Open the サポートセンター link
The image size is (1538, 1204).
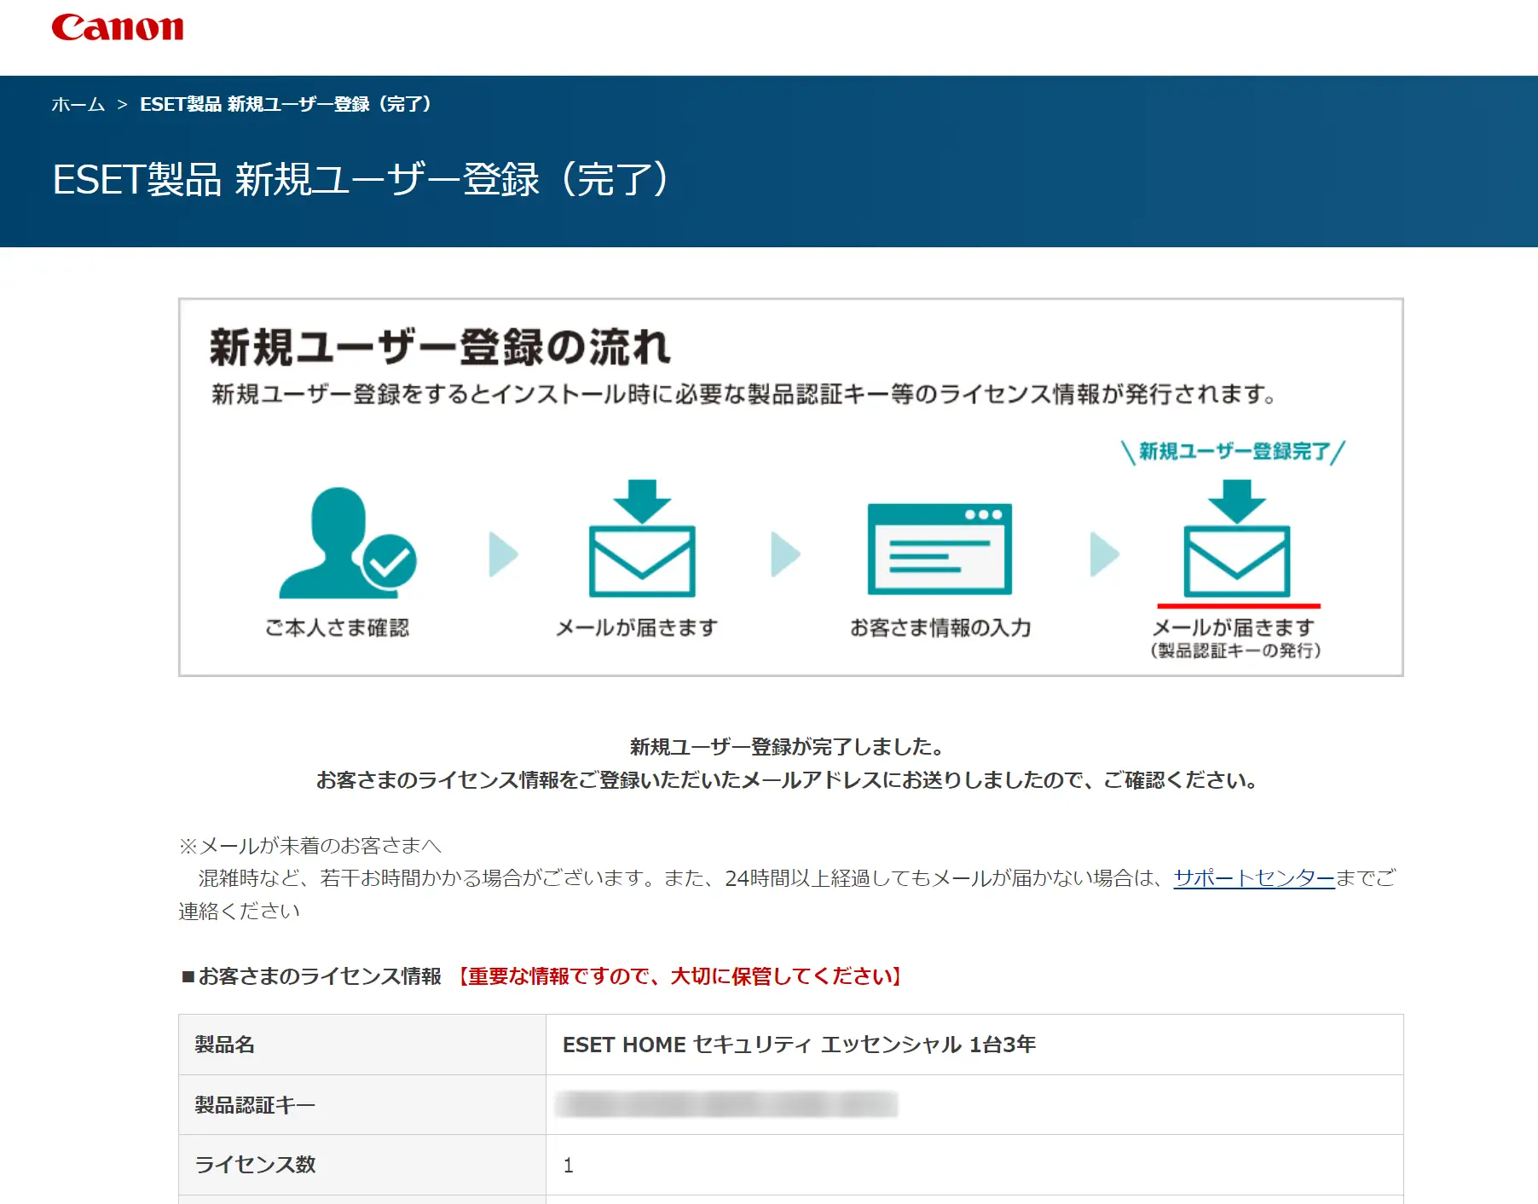tap(1253, 878)
